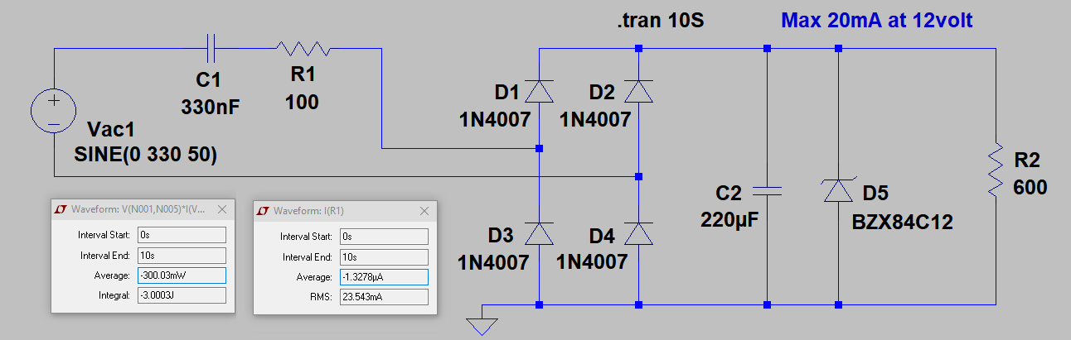Click the RMS field showing 23.543mA
Viewport: 1071px width, 340px height.
tap(384, 295)
